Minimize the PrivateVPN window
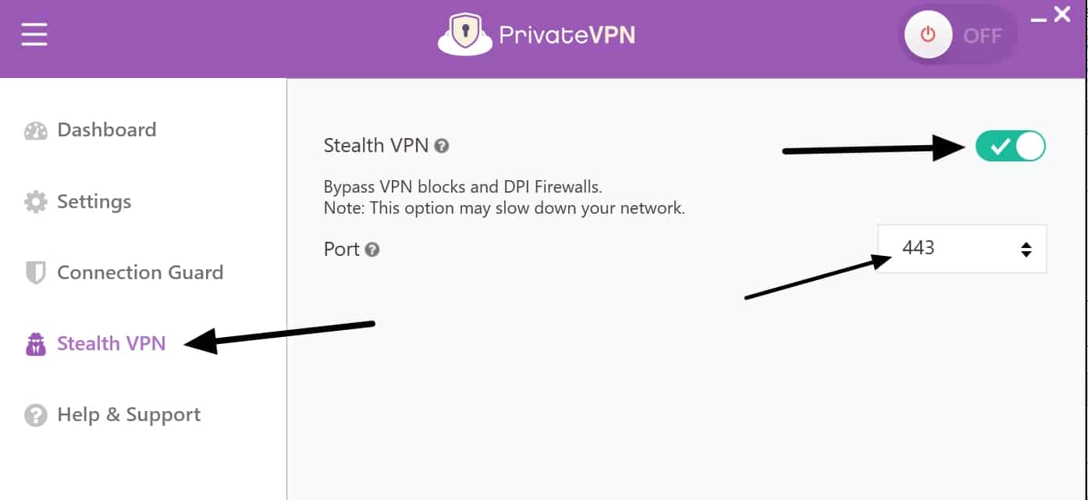The width and height of the screenshot is (1088, 500). coord(1039,19)
